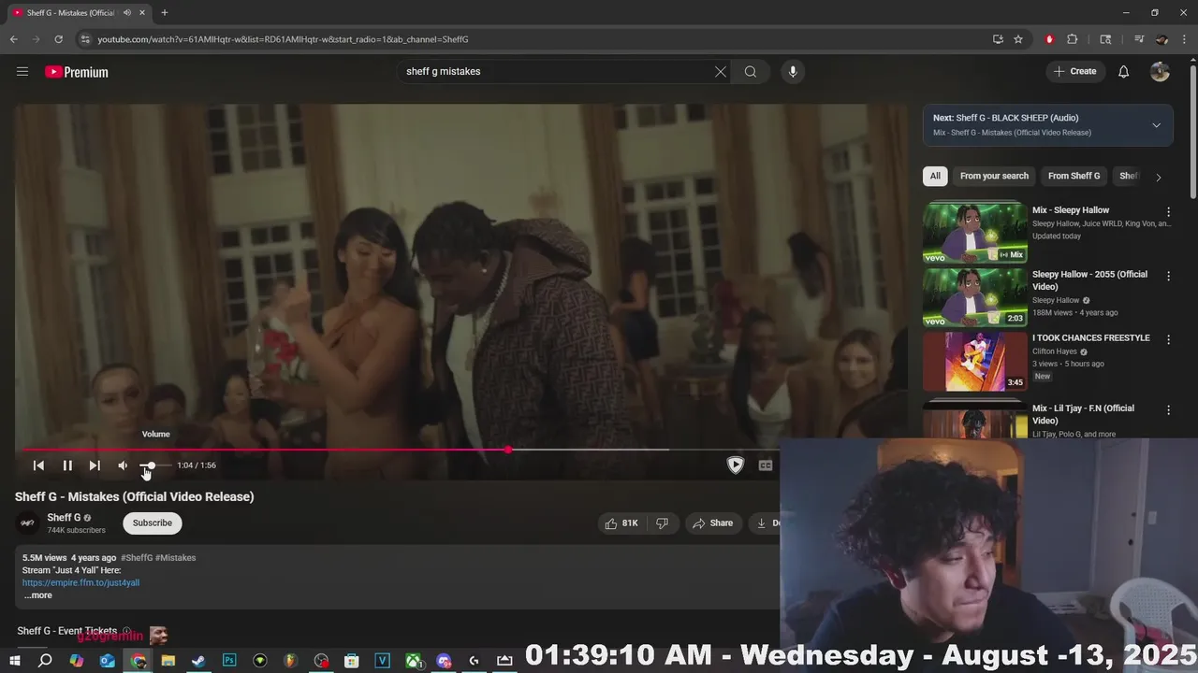Viewport: 1198px width, 673px height.
Task: Open the Sheff G channel avatar
Action: [27, 523]
